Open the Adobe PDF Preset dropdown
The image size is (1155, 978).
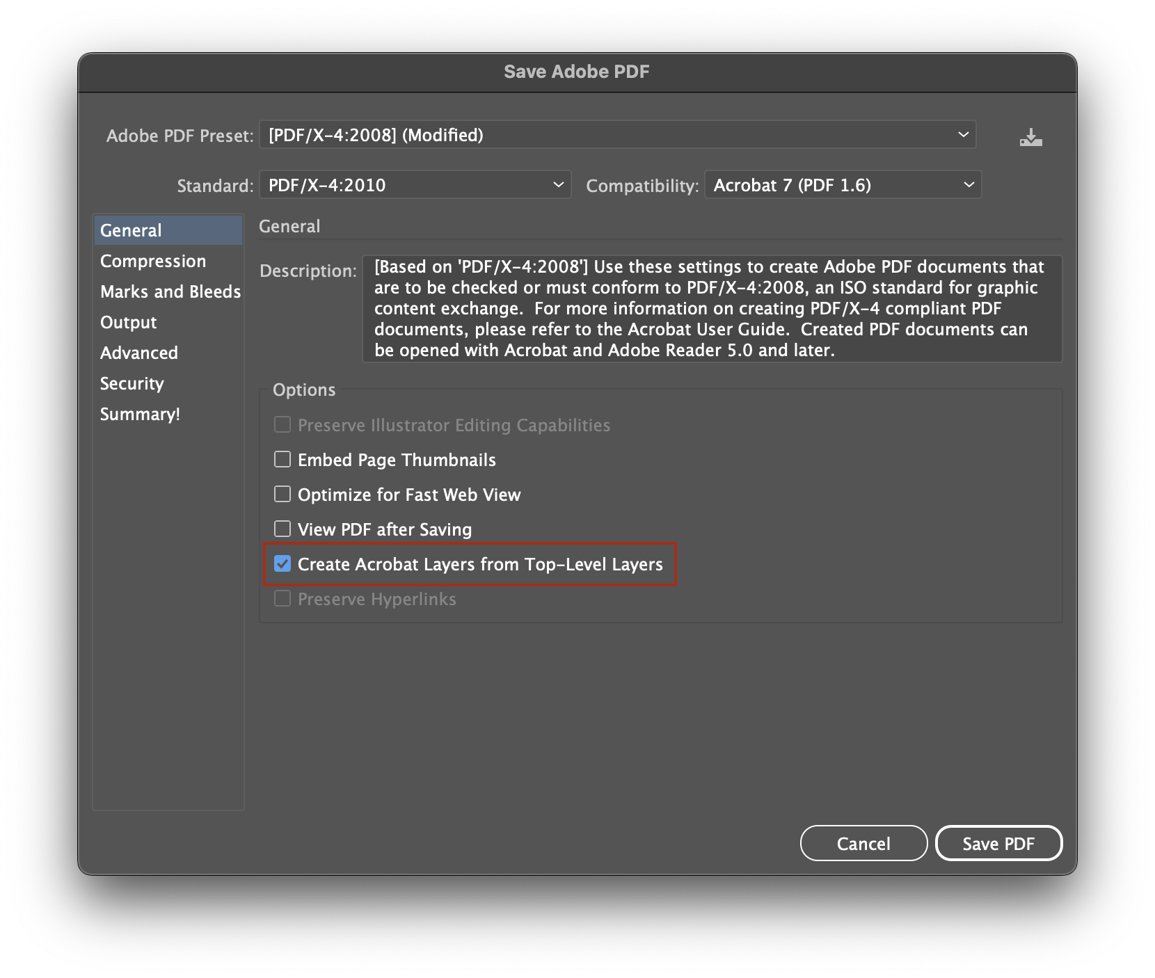(x=618, y=135)
